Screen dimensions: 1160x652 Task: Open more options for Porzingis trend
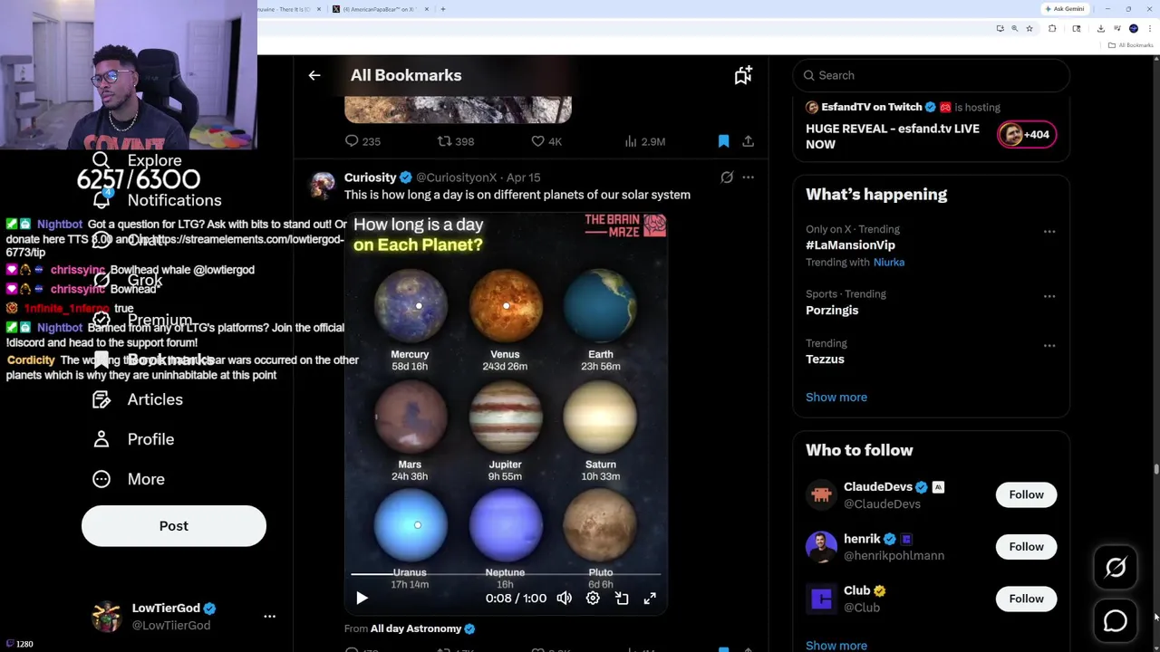pos(1049,296)
